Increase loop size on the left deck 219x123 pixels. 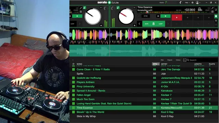(x=79, y=24)
